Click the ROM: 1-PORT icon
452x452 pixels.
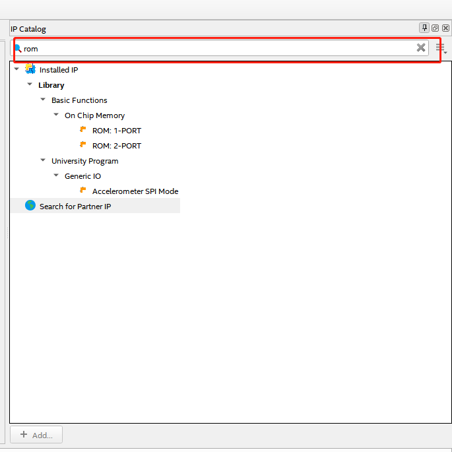(x=83, y=130)
